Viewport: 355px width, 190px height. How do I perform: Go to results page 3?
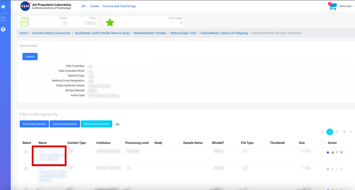344,131
